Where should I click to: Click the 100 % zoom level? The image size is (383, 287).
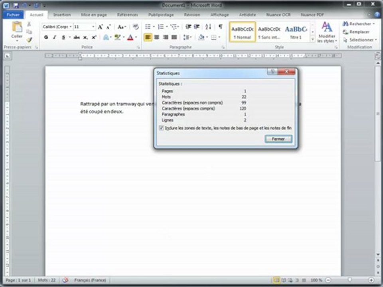pos(316,280)
